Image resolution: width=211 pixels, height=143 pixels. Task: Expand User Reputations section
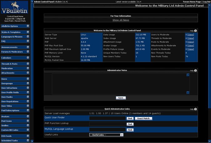pyautogui.click(x=28, y=101)
